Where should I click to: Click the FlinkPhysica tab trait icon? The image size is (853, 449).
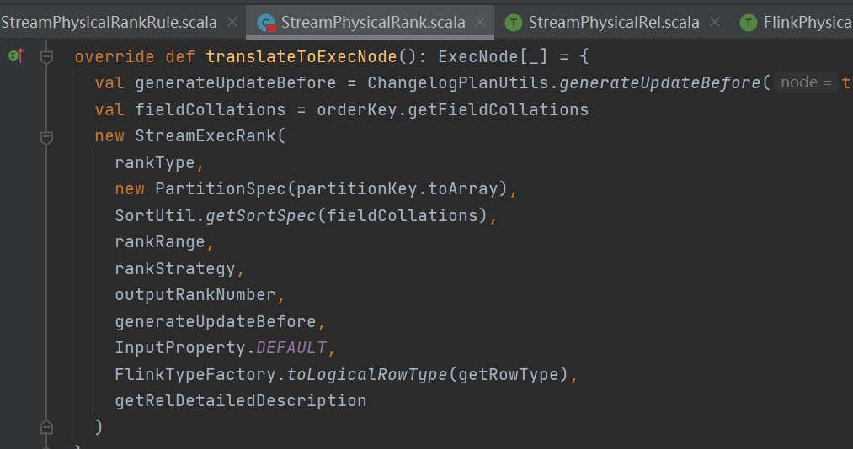749,23
